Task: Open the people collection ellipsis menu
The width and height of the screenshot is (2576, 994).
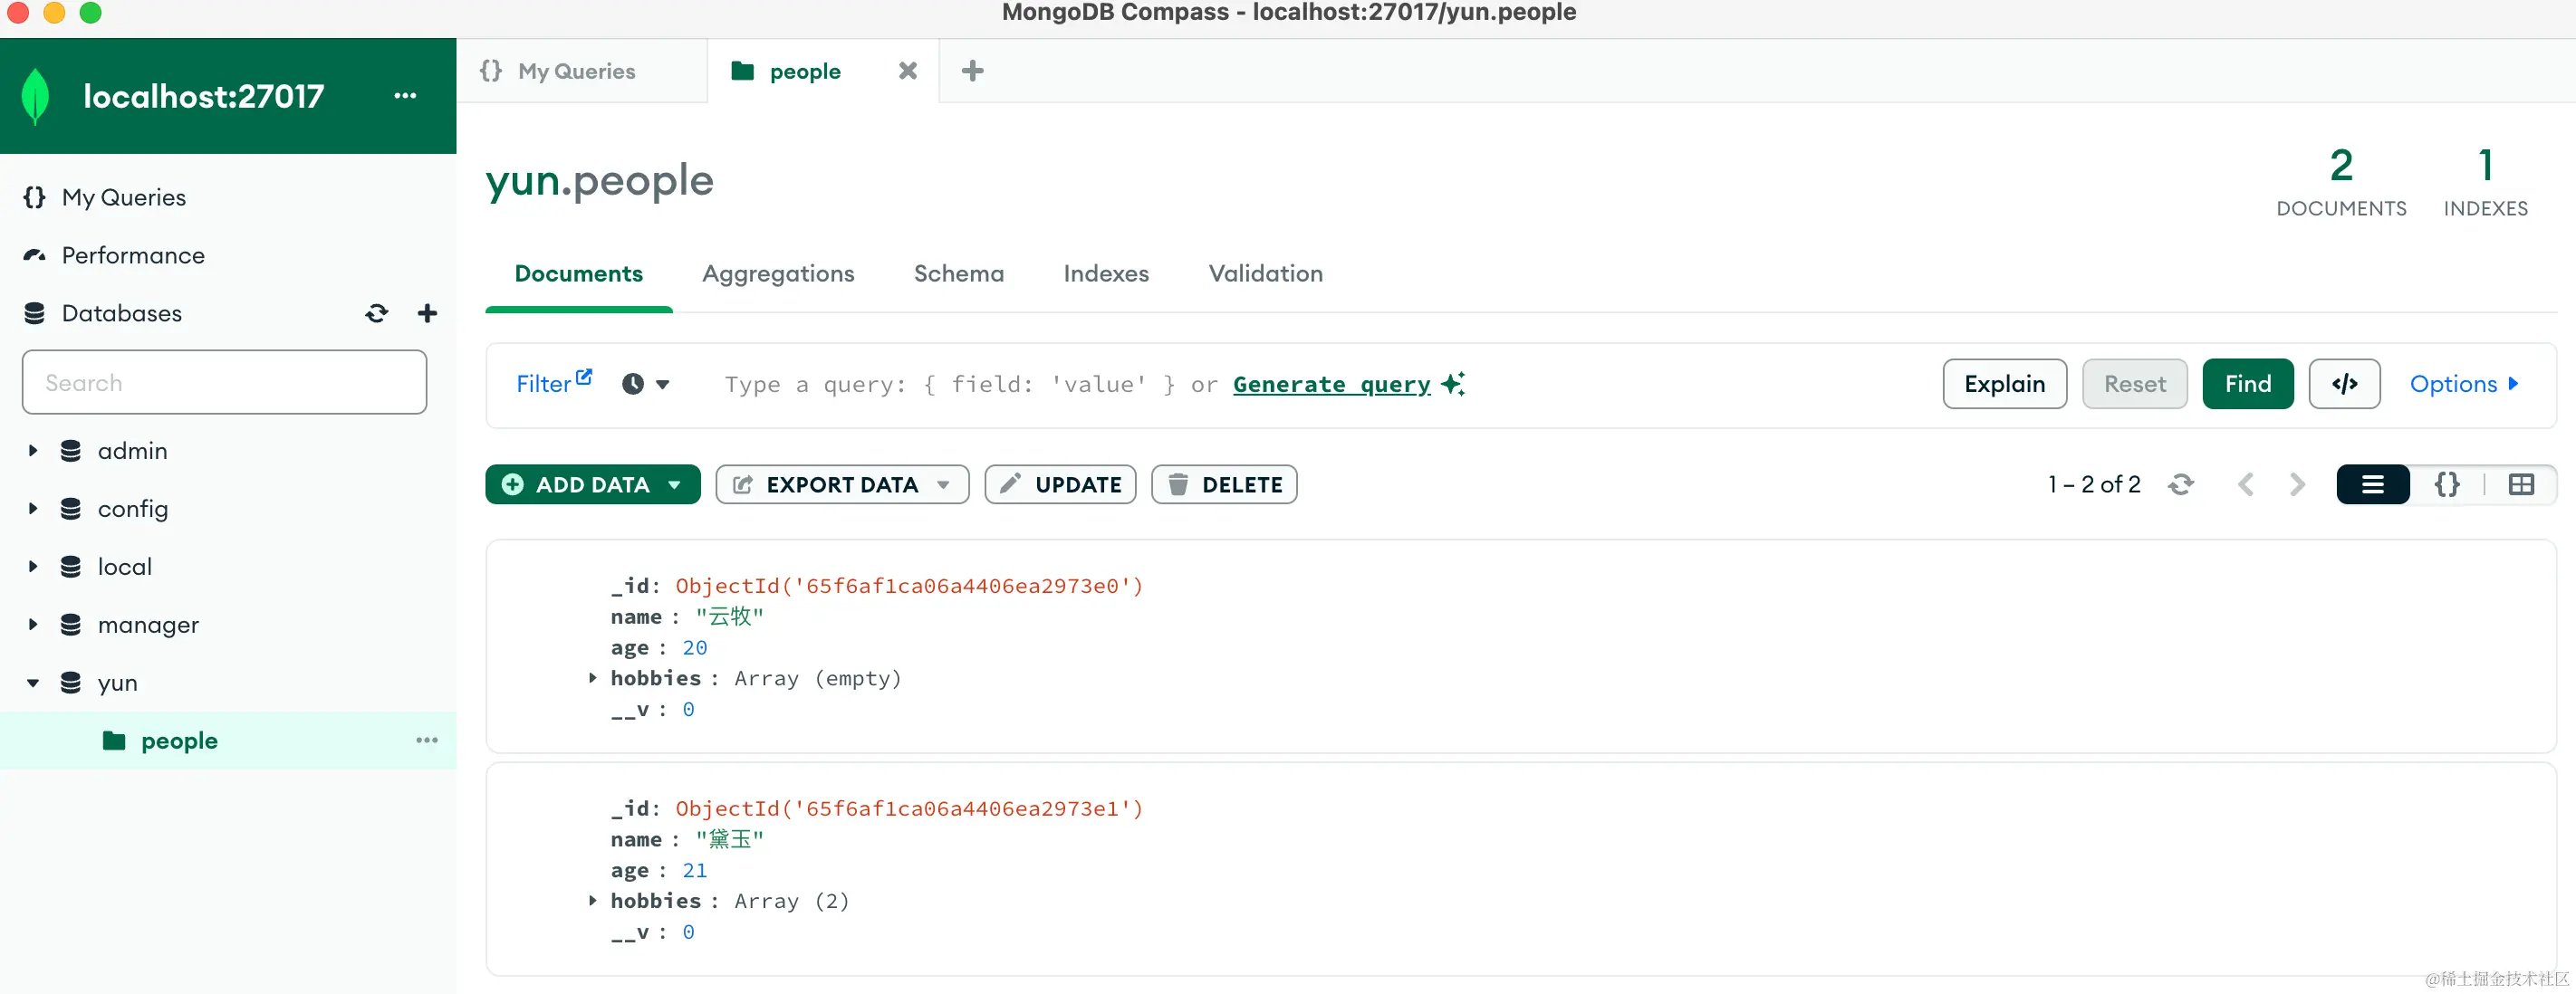Action: (x=427, y=741)
